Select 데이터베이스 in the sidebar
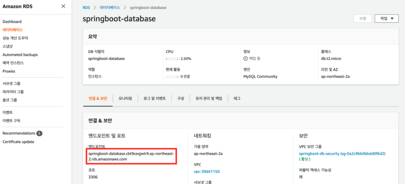The image size is (405, 184). 13,30
